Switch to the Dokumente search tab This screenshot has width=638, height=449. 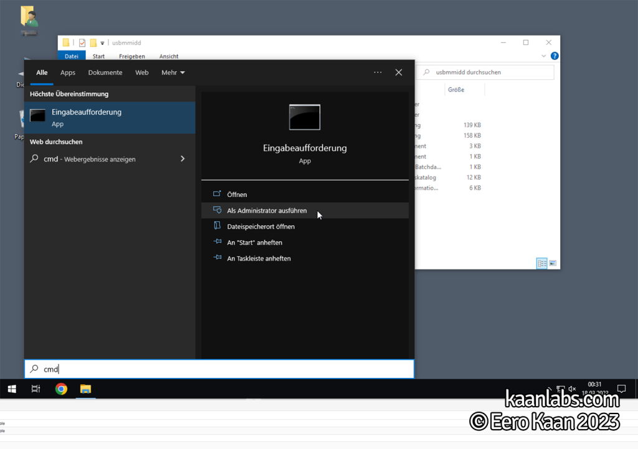pos(105,72)
